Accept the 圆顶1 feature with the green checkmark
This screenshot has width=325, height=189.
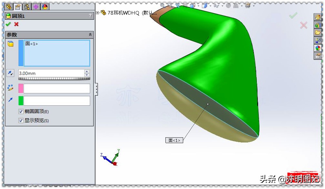click(9, 24)
